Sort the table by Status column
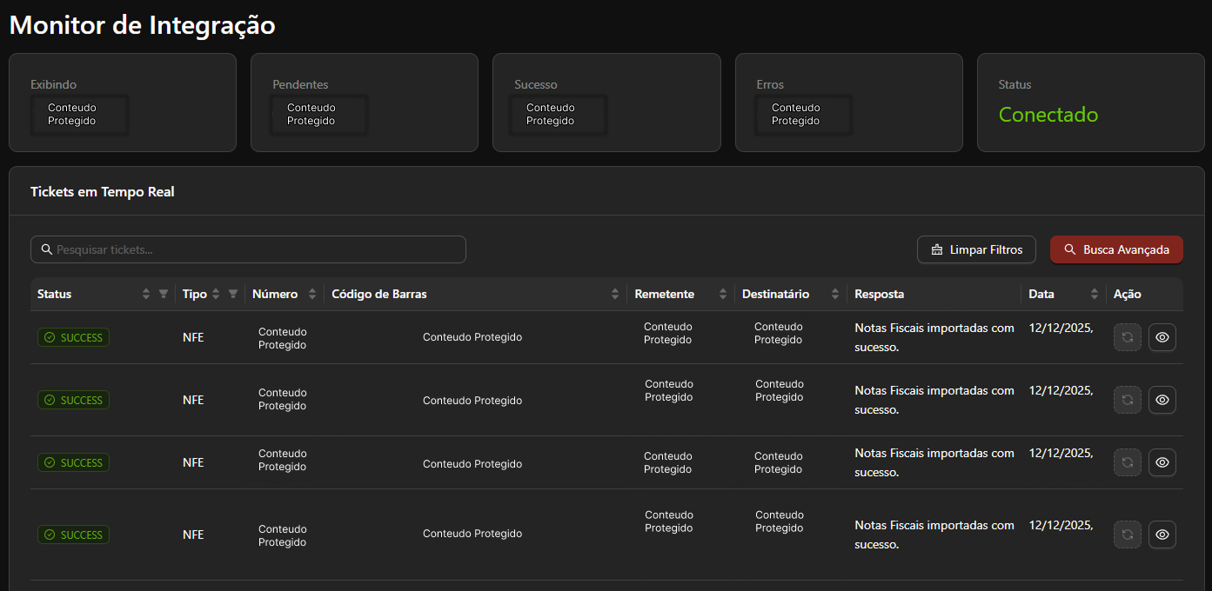The width and height of the screenshot is (1212, 591). tap(146, 295)
